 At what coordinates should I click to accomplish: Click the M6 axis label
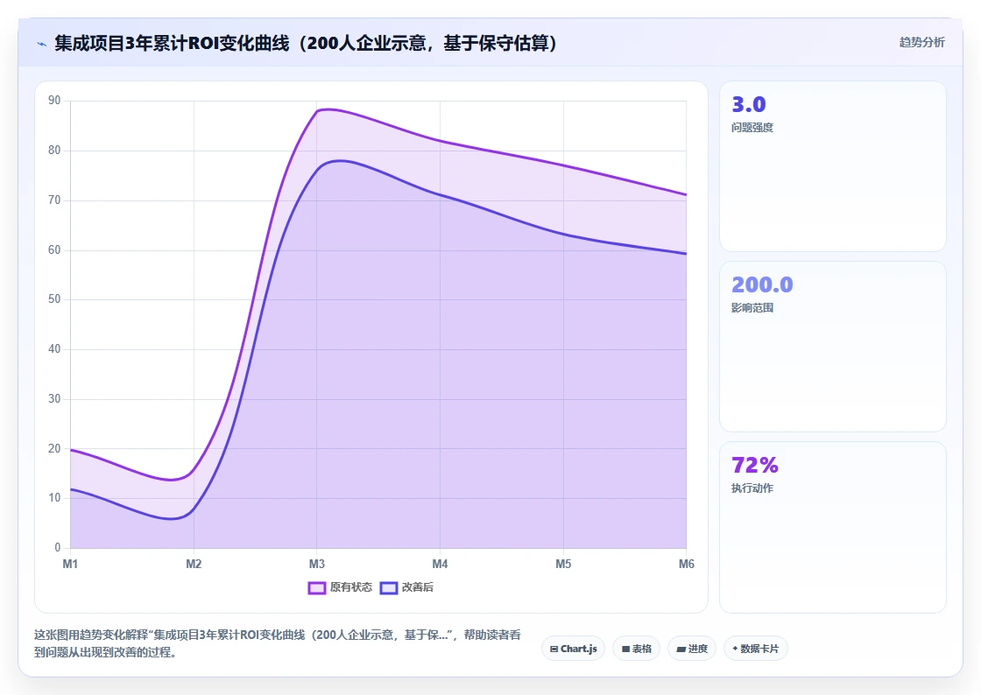click(x=687, y=565)
